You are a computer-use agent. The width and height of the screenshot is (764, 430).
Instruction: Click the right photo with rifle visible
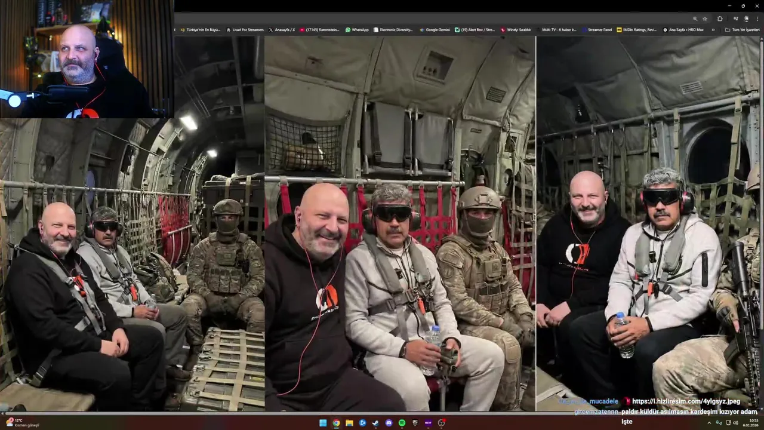tap(649, 224)
